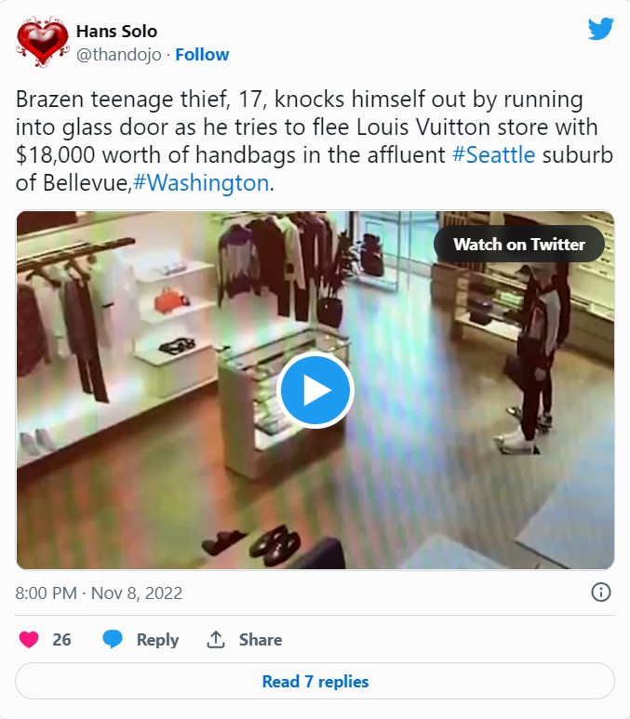Open the #Washington hashtag

200,182
